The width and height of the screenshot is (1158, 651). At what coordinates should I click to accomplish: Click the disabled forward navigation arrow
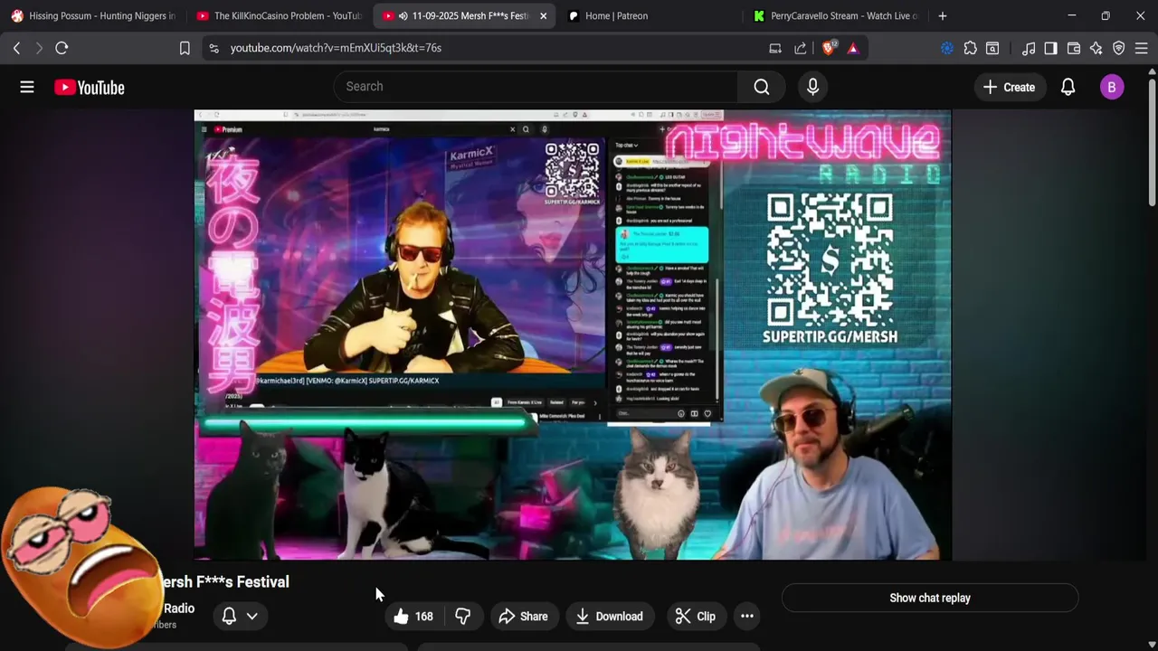(39, 48)
